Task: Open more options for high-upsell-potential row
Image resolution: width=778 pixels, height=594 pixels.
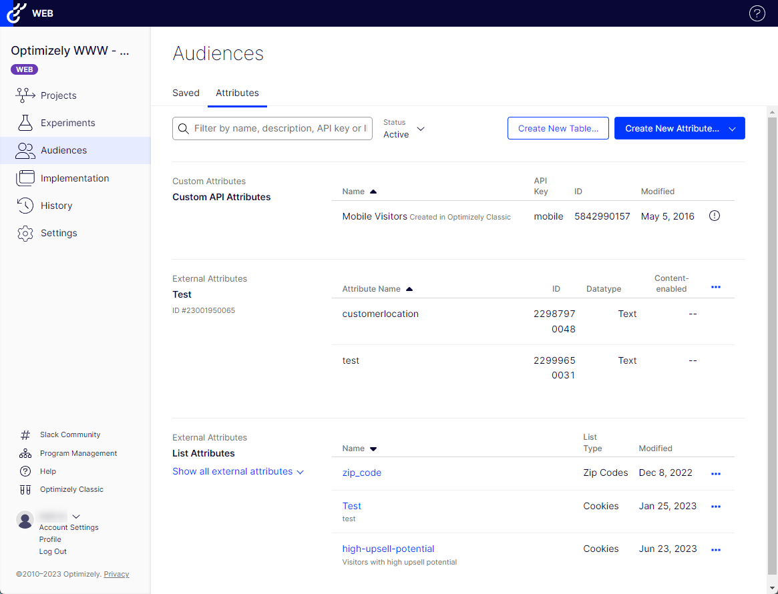Action: pyautogui.click(x=716, y=549)
